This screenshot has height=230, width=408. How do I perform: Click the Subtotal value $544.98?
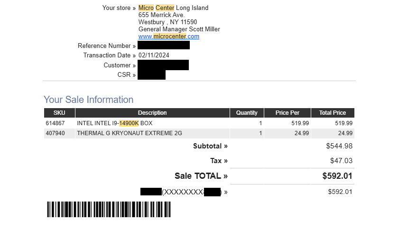(339, 146)
